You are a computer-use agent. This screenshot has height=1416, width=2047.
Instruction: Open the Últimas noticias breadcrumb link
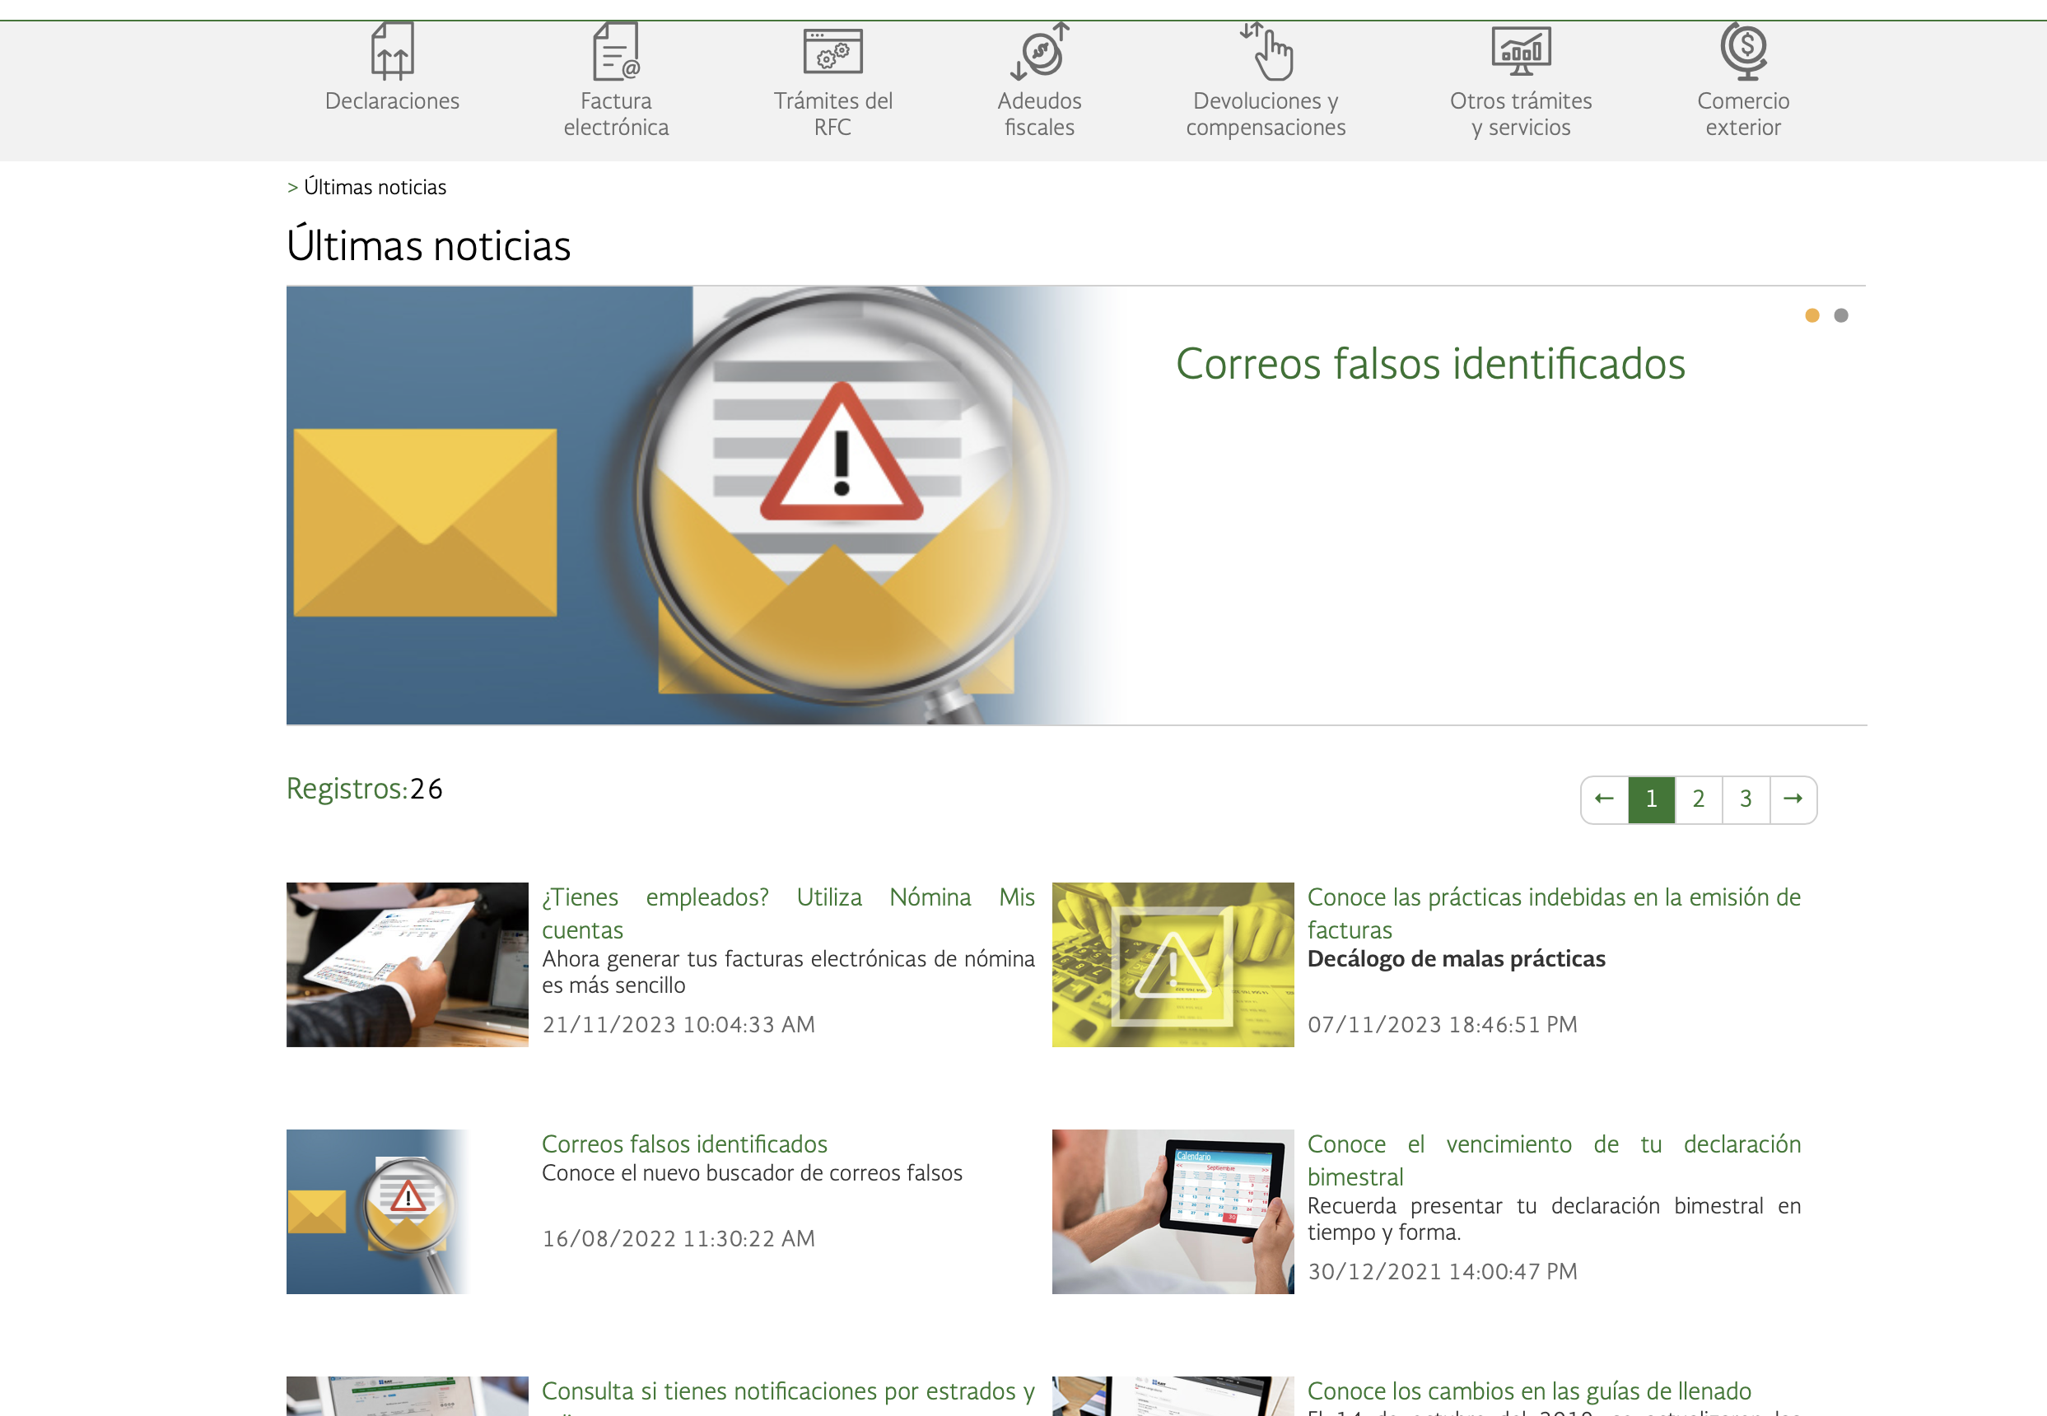375,187
